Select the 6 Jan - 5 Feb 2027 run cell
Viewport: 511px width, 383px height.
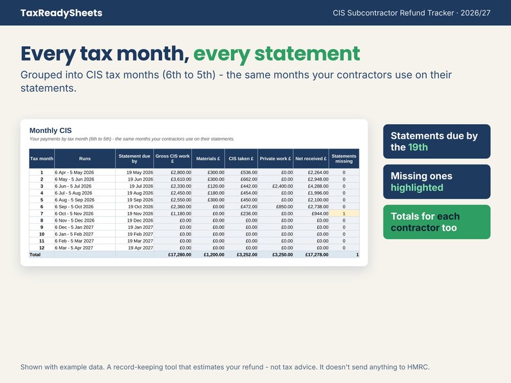[x=85, y=234]
